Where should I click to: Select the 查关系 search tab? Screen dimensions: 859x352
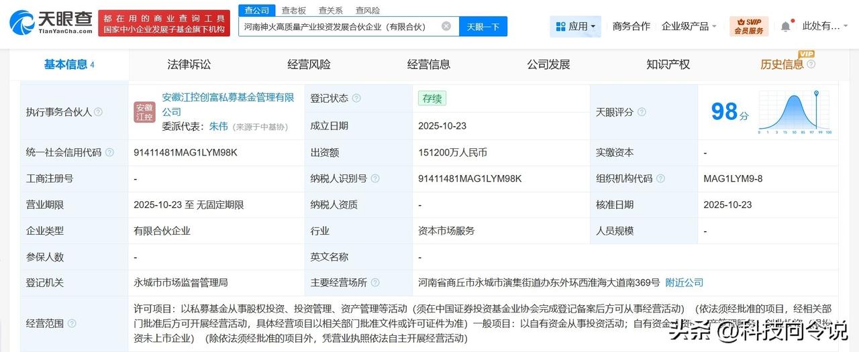[x=331, y=10]
